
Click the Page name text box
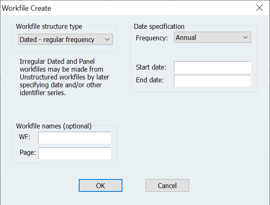click(74, 153)
